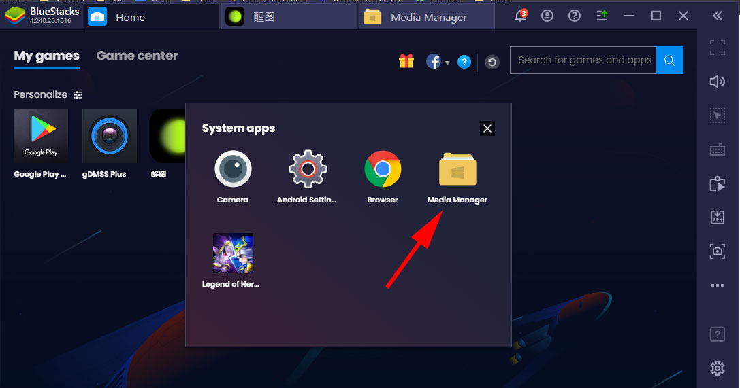Click the blue help question mark icon
This screenshot has width=740, height=388.
(464, 62)
